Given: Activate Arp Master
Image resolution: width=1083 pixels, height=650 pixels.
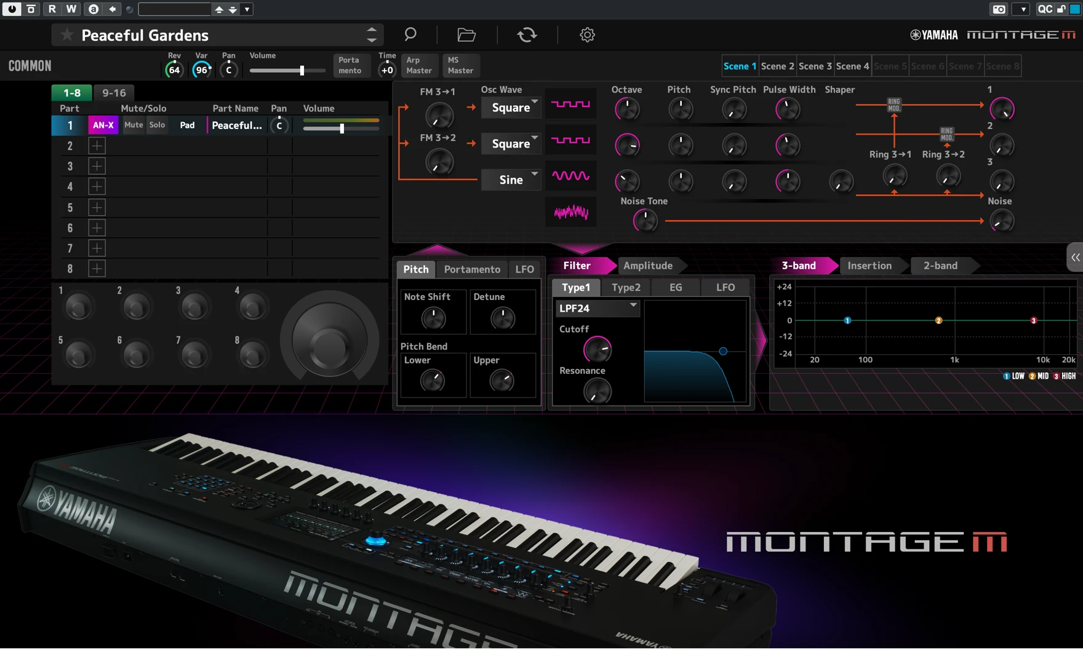Looking at the screenshot, I should (x=419, y=65).
